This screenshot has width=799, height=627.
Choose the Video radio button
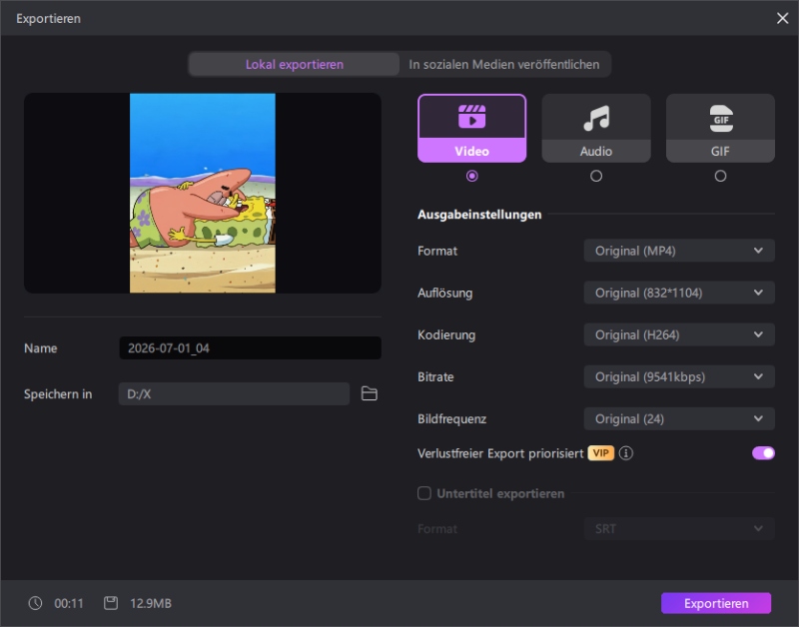click(471, 177)
